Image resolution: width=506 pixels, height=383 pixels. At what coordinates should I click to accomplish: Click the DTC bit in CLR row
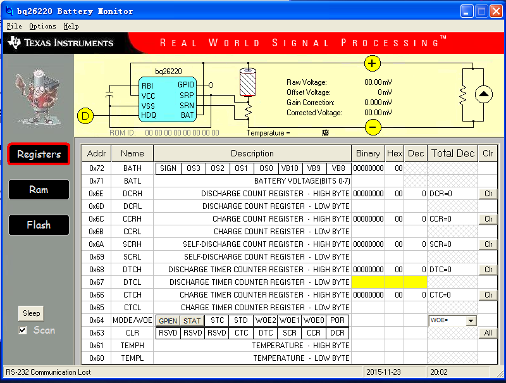[x=265, y=333]
